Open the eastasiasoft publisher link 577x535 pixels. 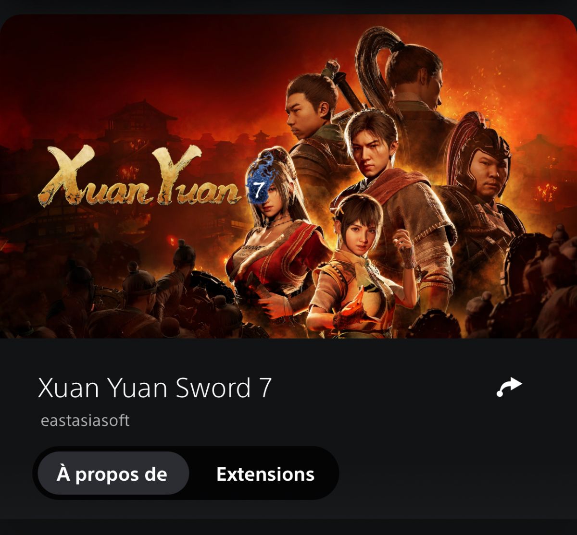[x=85, y=421]
